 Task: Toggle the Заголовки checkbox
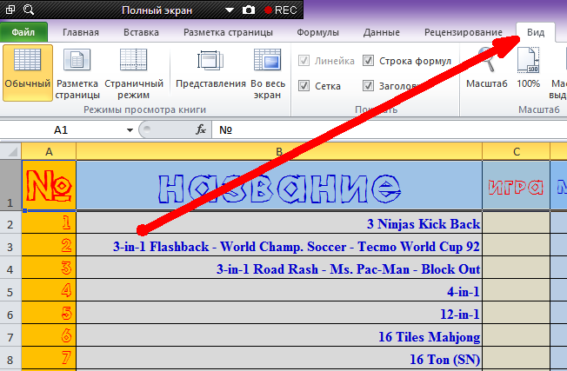(x=368, y=86)
